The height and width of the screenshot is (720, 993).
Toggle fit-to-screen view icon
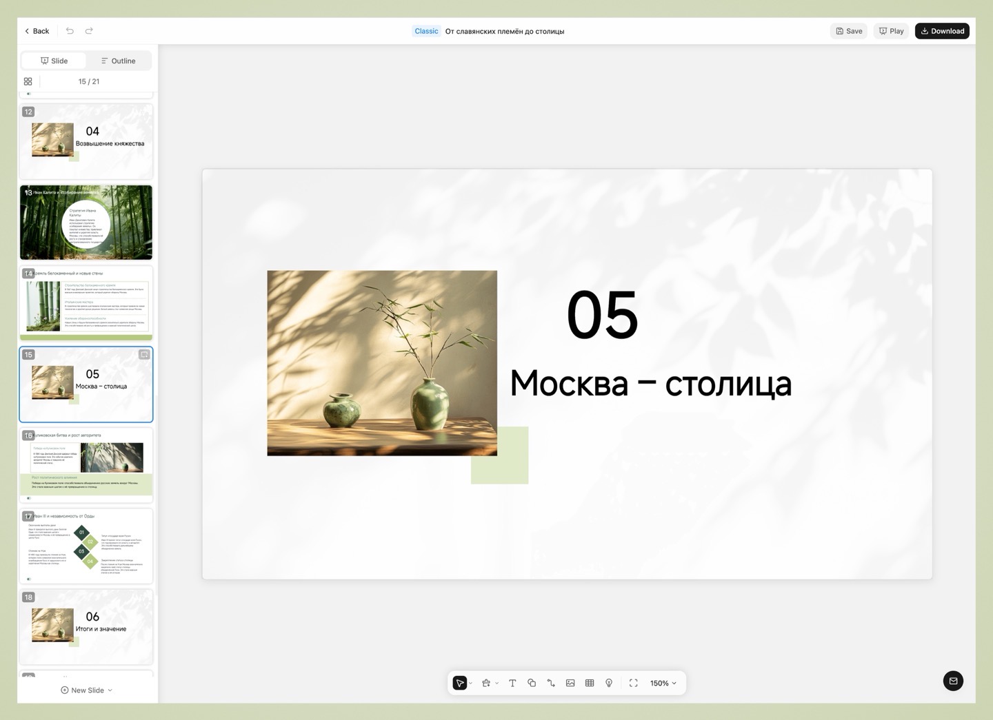[634, 683]
